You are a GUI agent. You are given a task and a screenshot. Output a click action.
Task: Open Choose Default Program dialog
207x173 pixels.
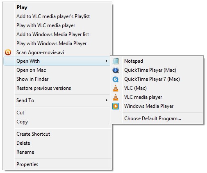pyautogui.click(x=152, y=118)
